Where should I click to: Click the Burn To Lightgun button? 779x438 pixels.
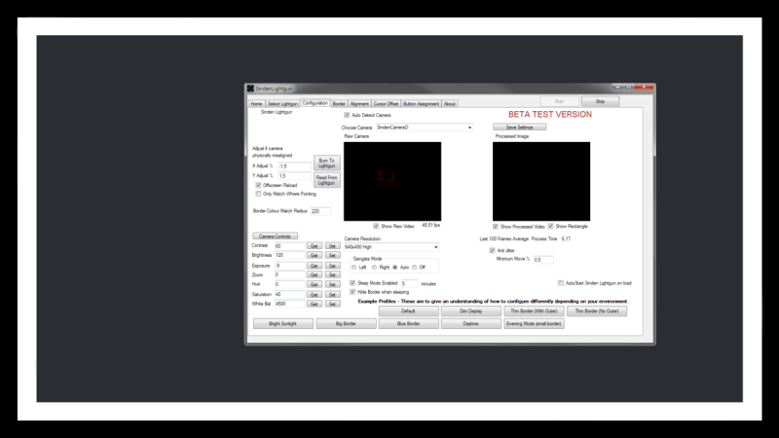tap(326, 163)
